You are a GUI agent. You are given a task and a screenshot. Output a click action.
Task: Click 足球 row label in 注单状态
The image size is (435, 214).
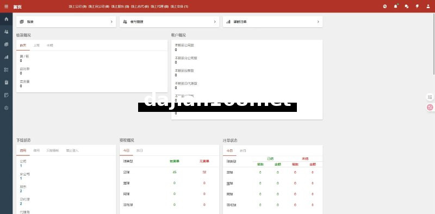coord(229,172)
